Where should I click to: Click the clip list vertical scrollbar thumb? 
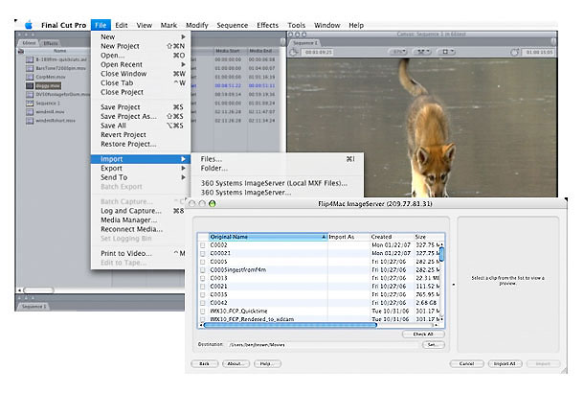click(x=442, y=254)
